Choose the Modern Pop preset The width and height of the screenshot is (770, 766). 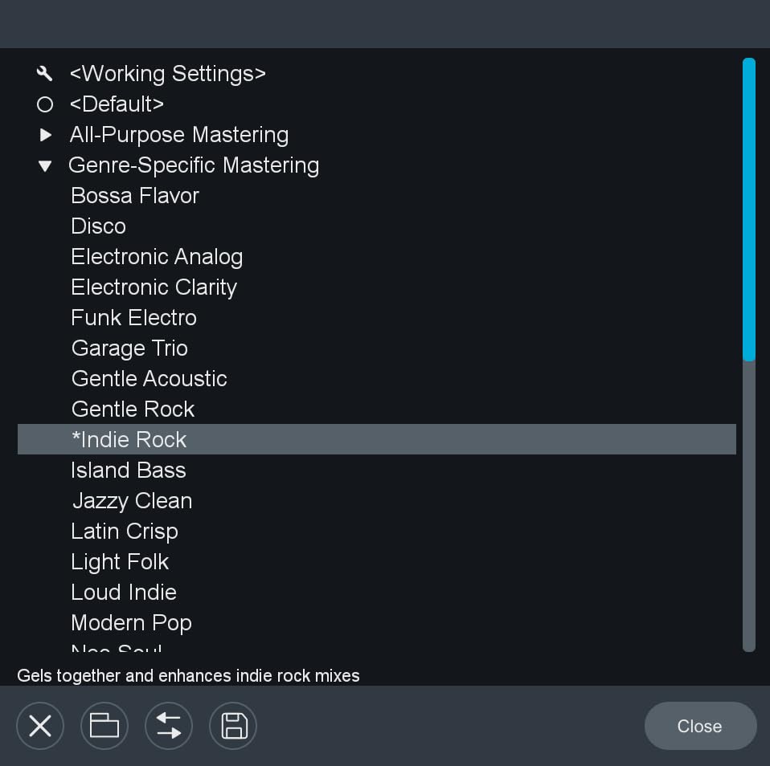[x=132, y=623]
